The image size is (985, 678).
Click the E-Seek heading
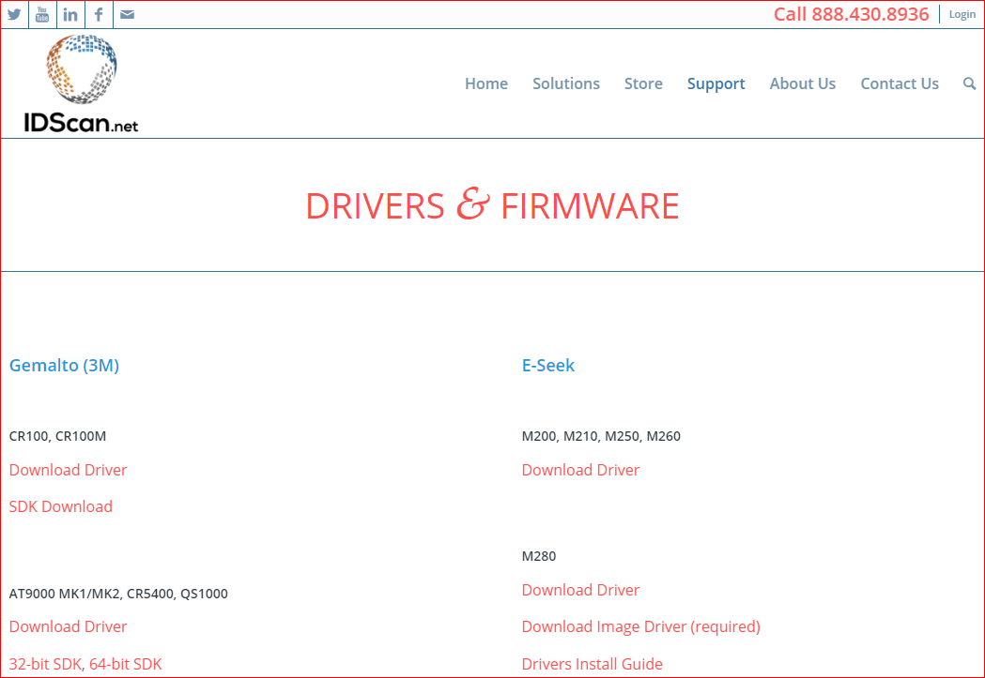pyautogui.click(x=548, y=365)
